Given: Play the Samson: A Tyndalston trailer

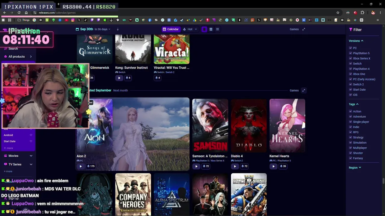Looking at the screenshot, I should click(196, 166).
